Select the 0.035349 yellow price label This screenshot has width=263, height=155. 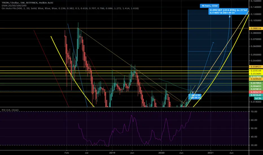256,71
